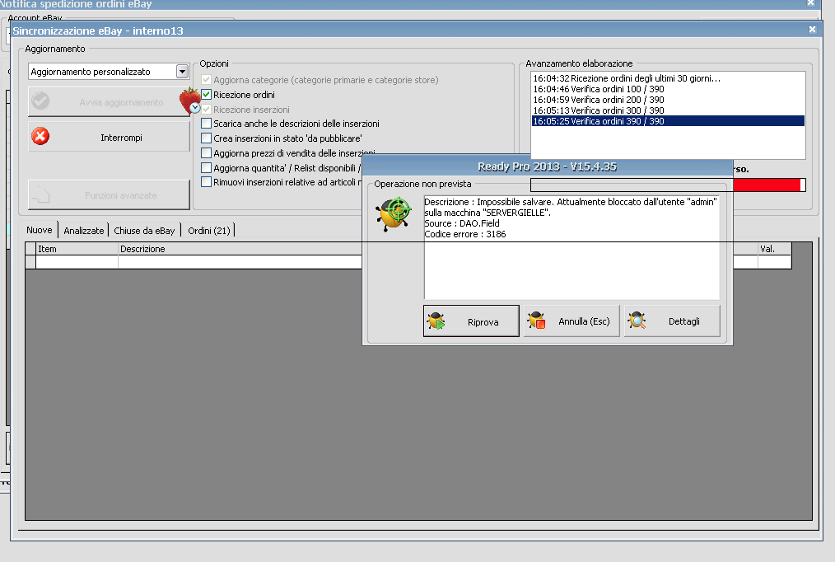Click bug play icon on Riprova
Viewport: 835px width, 562px height.
point(436,321)
